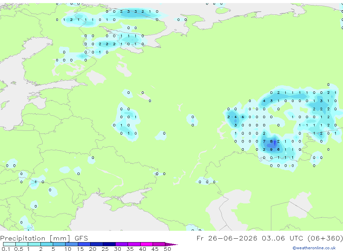Open the weatheronline.co.uk copyright link
This screenshot has height=251, width=343.
click(x=314, y=248)
